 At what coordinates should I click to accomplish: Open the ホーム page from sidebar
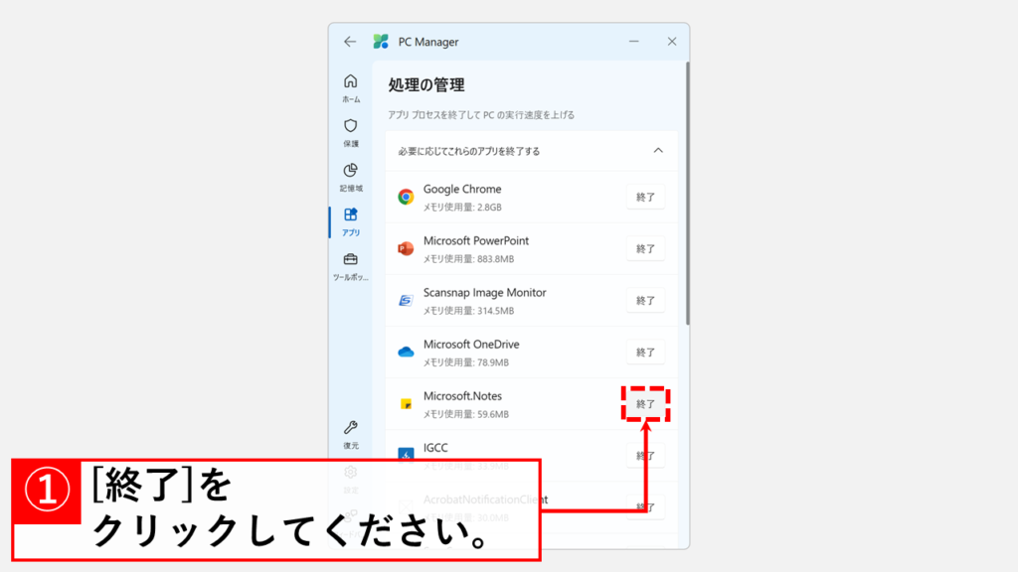pyautogui.click(x=351, y=87)
